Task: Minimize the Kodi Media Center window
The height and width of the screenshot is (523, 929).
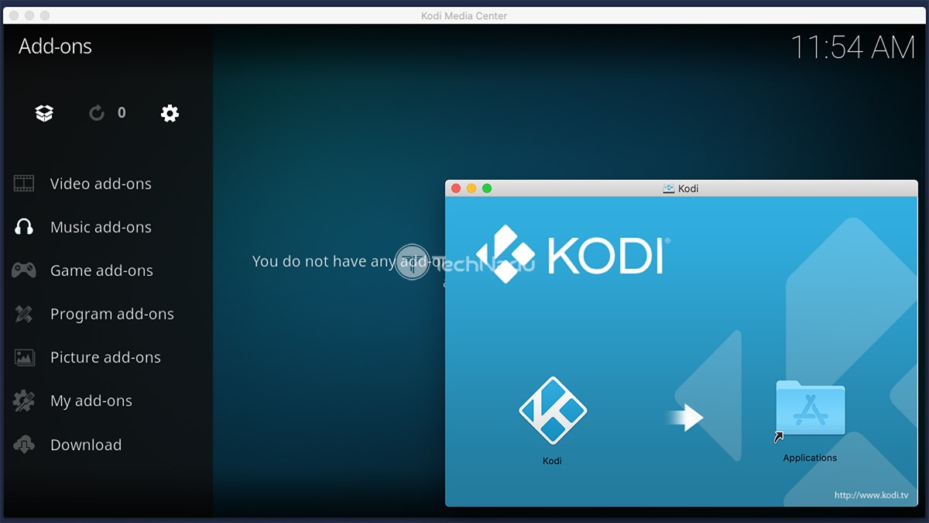Action: (x=29, y=15)
